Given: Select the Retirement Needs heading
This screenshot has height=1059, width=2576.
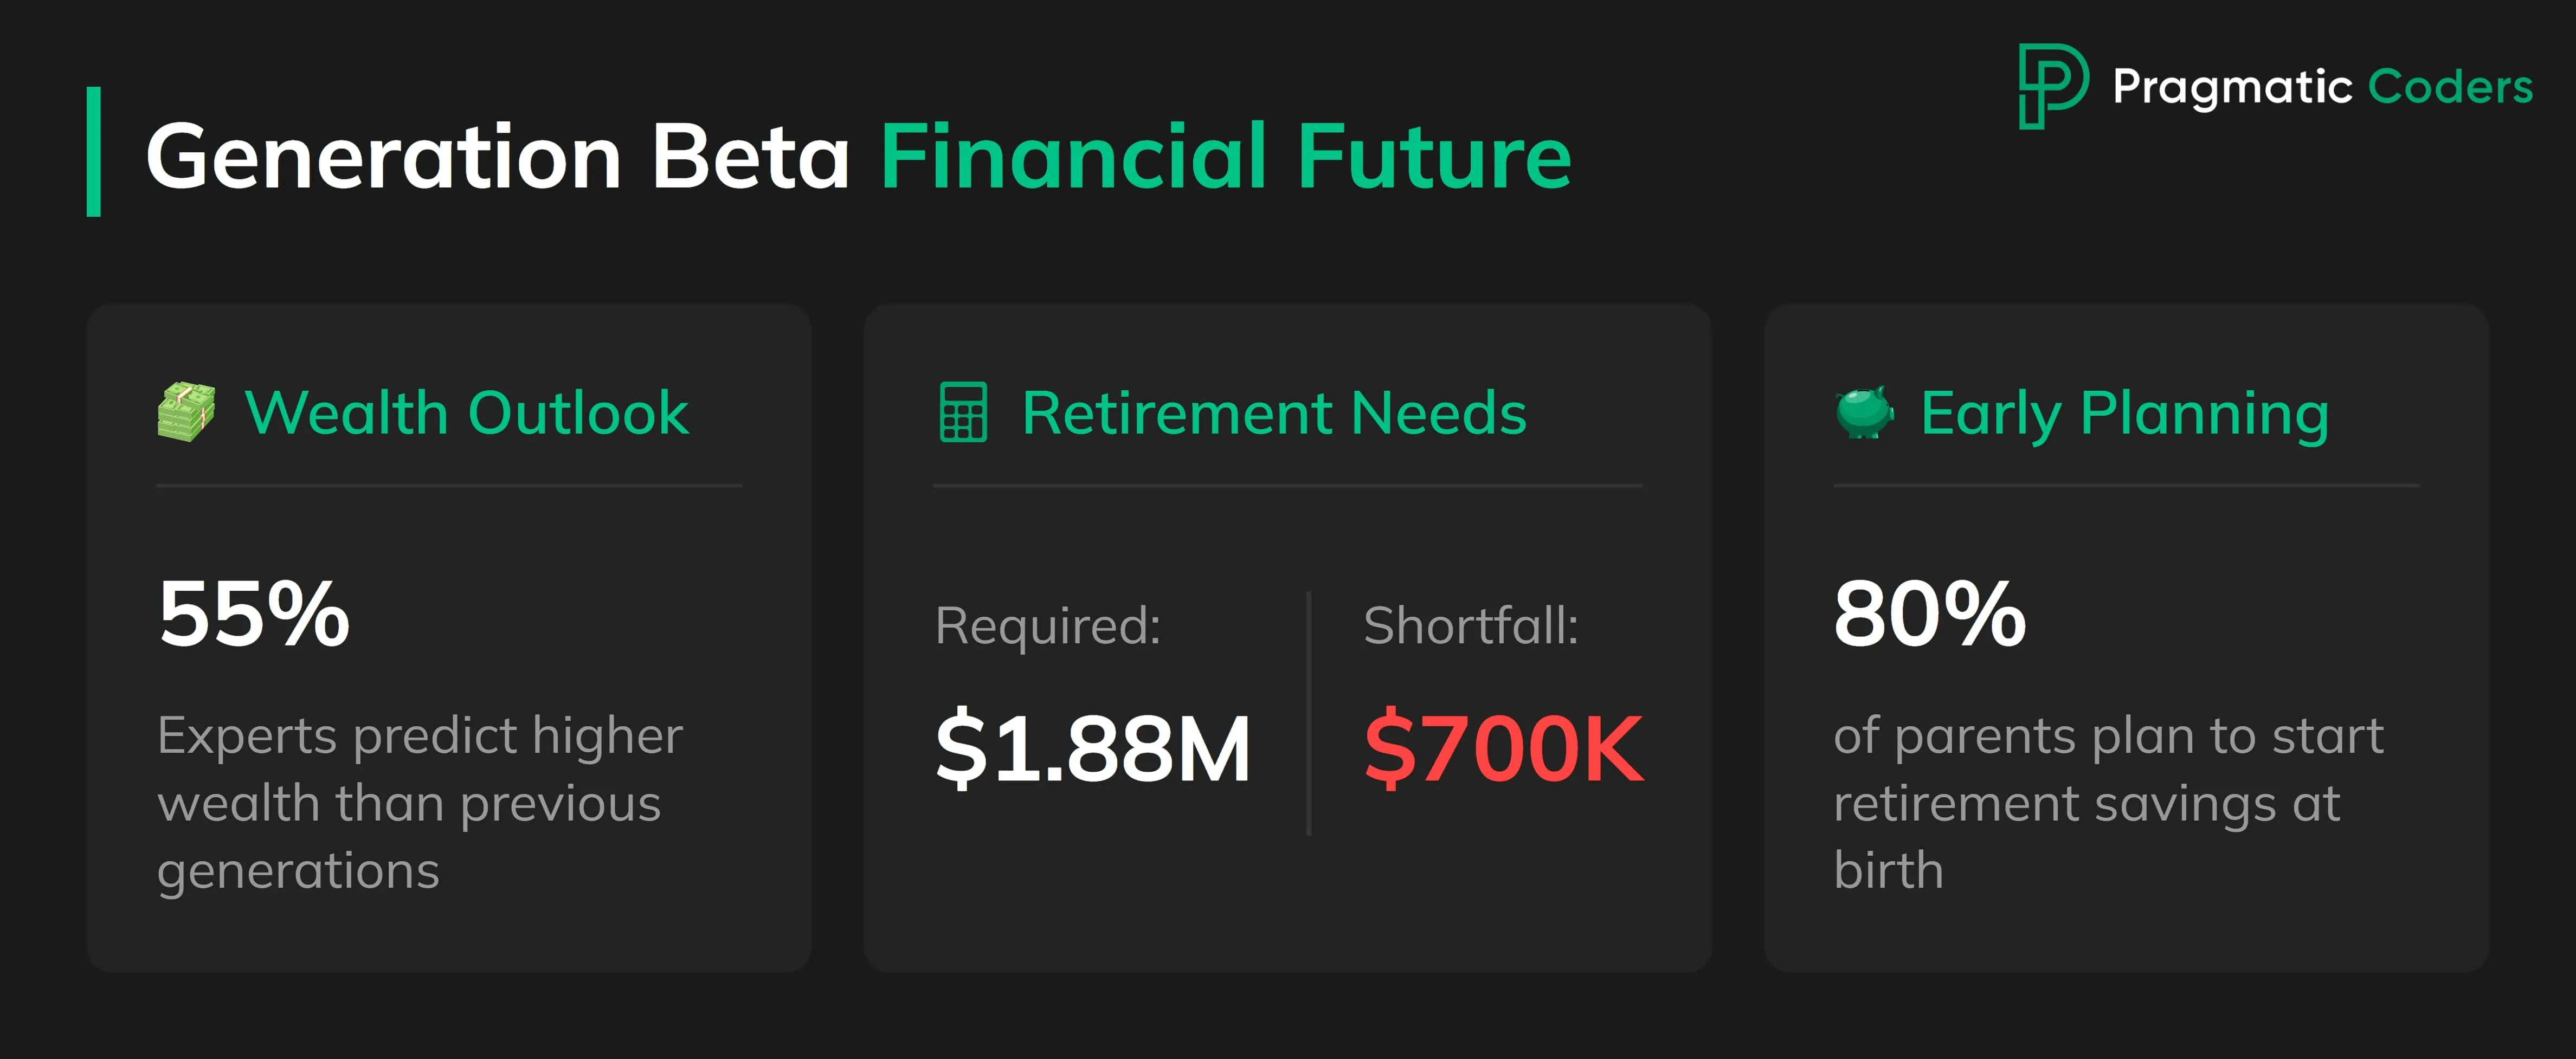Looking at the screenshot, I should [1274, 412].
